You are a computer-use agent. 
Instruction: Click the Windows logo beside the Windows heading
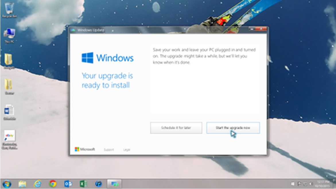point(88,58)
